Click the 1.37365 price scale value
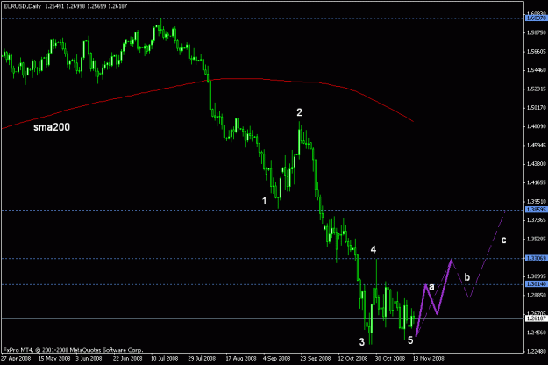The image size is (548, 365). tap(536, 220)
